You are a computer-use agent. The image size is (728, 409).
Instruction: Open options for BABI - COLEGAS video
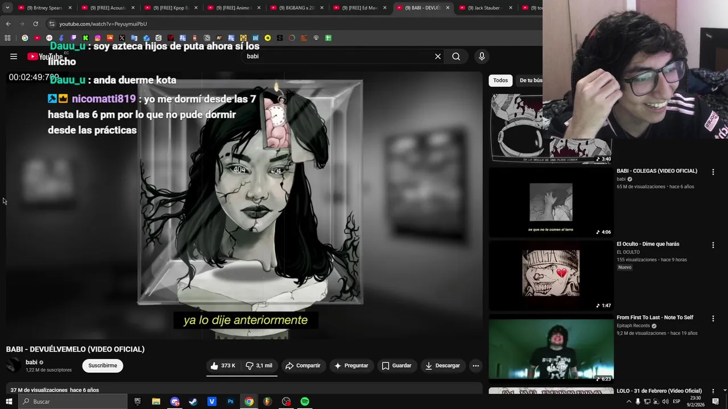(713, 172)
